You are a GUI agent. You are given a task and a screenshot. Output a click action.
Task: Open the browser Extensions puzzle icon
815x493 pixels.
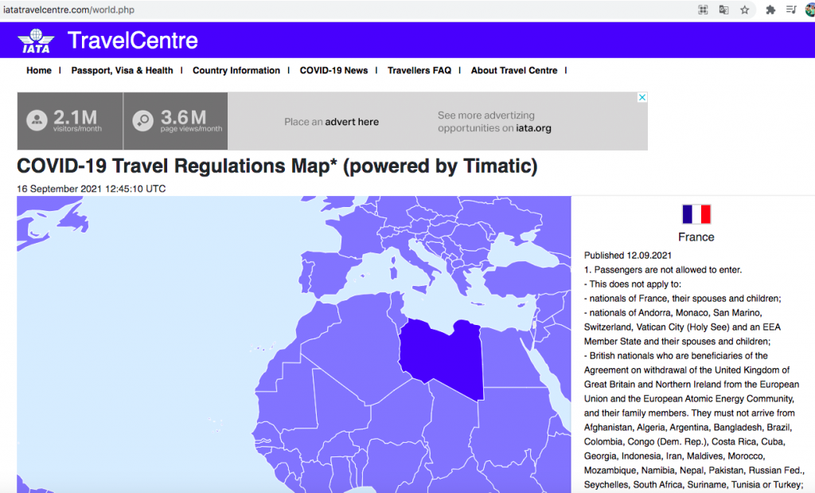[x=770, y=10]
